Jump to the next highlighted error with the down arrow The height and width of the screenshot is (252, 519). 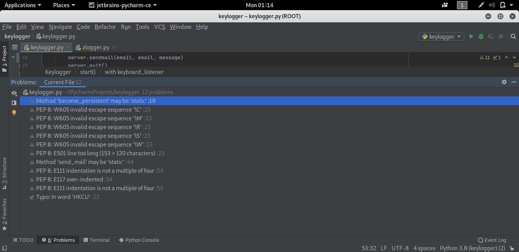tap(515, 58)
